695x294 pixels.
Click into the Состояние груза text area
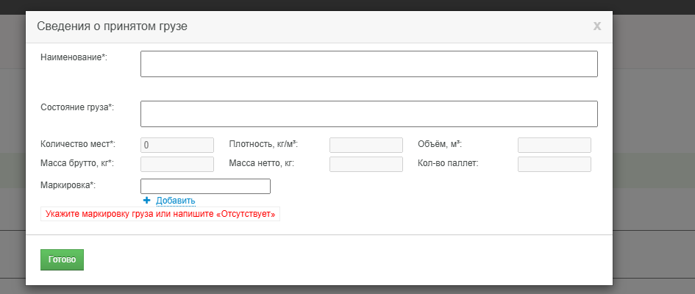click(368, 114)
